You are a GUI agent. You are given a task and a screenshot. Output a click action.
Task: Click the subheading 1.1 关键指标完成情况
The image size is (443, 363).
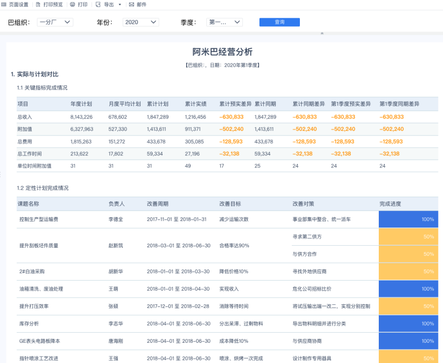click(x=42, y=88)
